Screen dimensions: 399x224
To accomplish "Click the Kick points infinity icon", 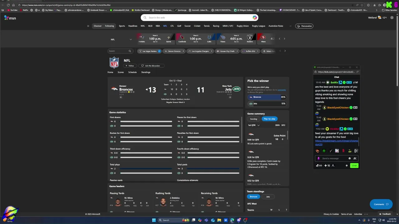I will pyautogui.click(x=319, y=166).
